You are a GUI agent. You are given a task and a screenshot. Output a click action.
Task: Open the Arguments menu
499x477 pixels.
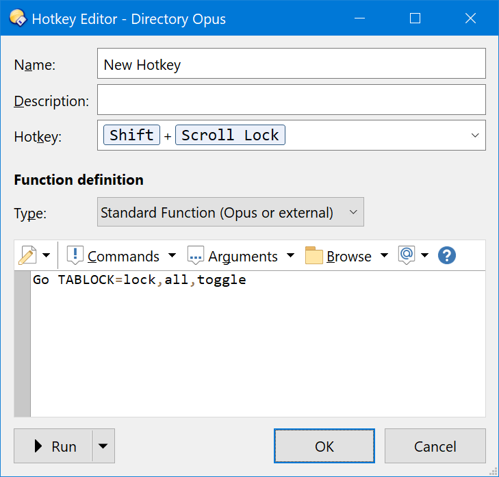243,257
